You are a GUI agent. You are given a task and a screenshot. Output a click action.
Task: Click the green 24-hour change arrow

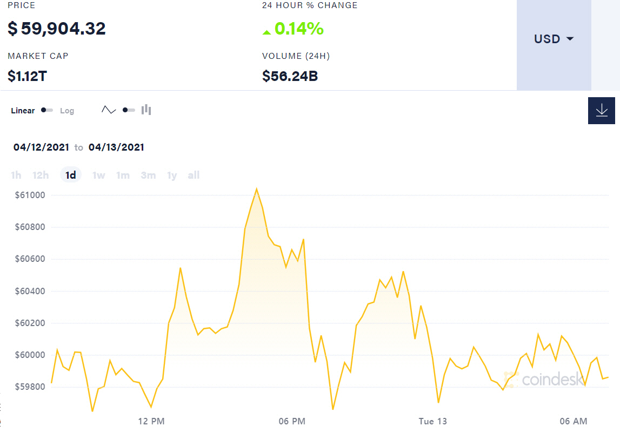[x=266, y=32]
